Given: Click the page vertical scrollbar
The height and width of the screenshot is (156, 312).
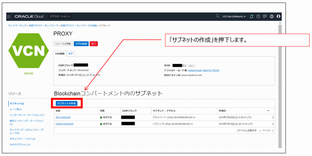Looking at the screenshot, I should 280,86.
